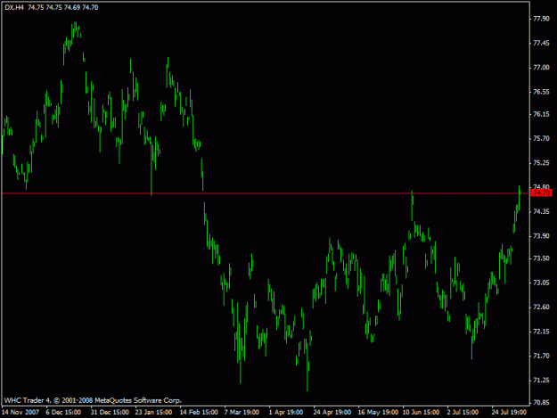This screenshot has width=557, height=418.
Task: Select the '23 Jan 15:00' time label
Action: [x=154, y=413]
